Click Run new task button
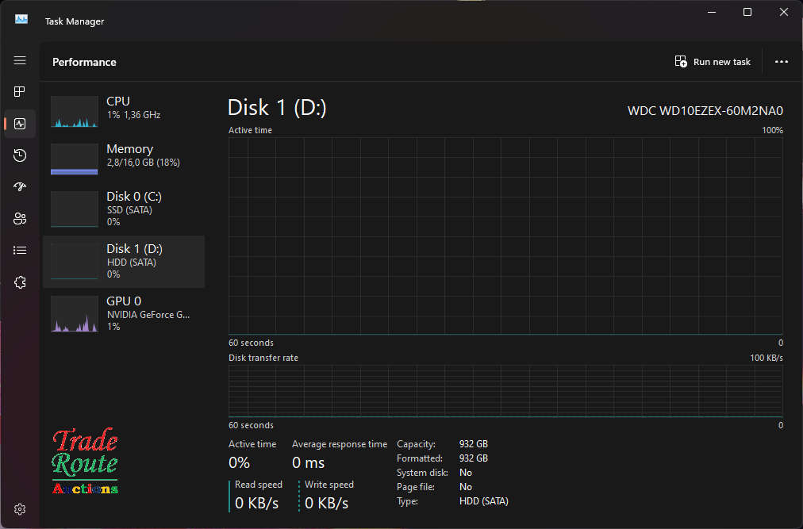803x529 pixels. [713, 62]
